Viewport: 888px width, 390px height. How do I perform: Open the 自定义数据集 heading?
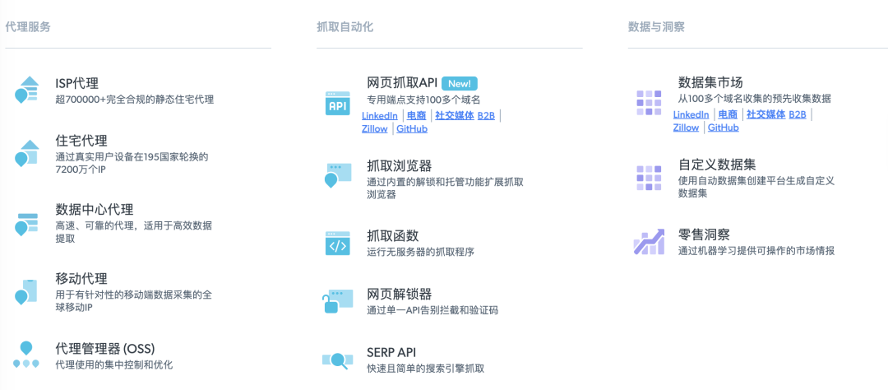coord(717,165)
